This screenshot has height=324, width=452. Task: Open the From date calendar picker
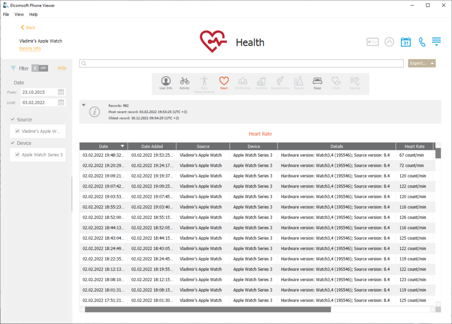pyautogui.click(x=61, y=92)
